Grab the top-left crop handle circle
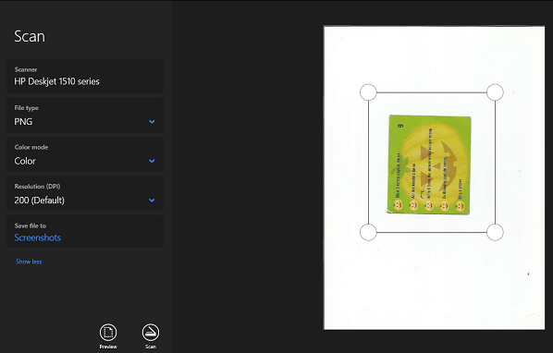Image resolution: width=553 pixels, height=353 pixels. point(368,92)
